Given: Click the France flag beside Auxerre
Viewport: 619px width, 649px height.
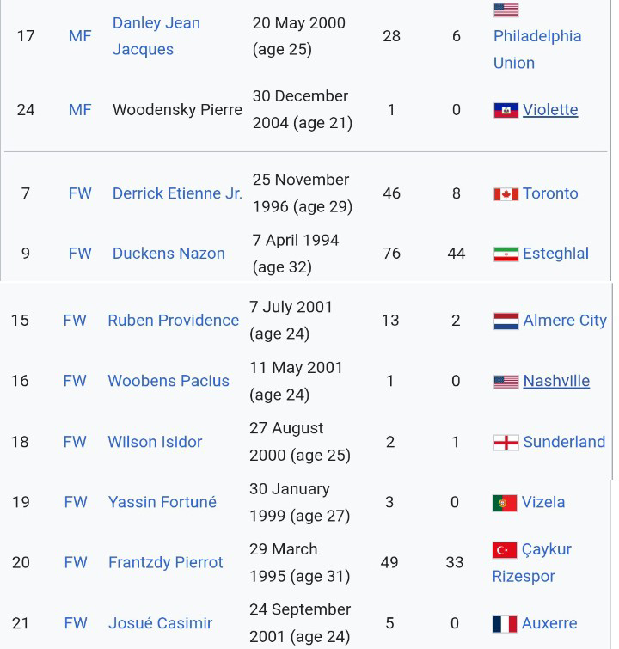Looking at the screenshot, I should click(x=504, y=623).
